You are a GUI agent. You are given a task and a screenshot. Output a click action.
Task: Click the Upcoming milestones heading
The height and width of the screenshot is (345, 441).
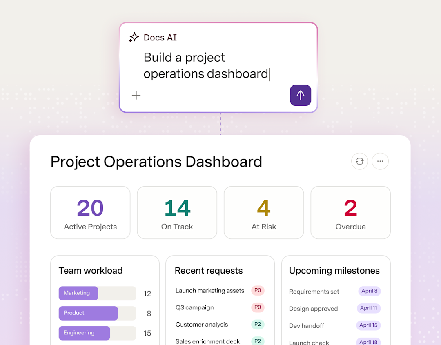(x=334, y=271)
